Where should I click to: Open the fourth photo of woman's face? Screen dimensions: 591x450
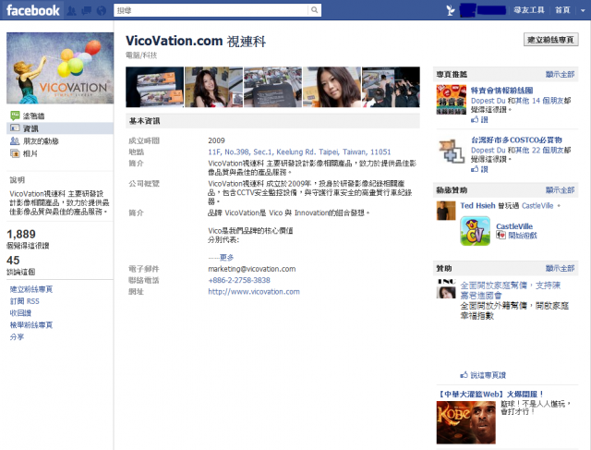pos(332,87)
